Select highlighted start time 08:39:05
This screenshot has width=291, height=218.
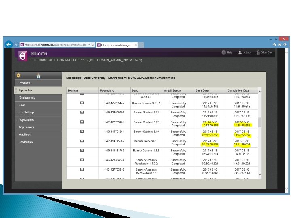pos(210,145)
